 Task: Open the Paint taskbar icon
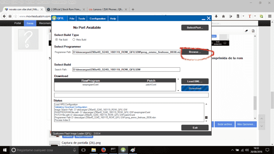133,150
